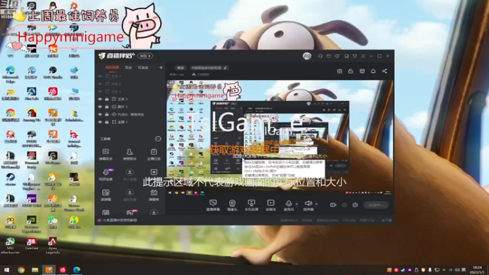
Task: Open the 视频连麦 tool
Action: coord(106,175)
